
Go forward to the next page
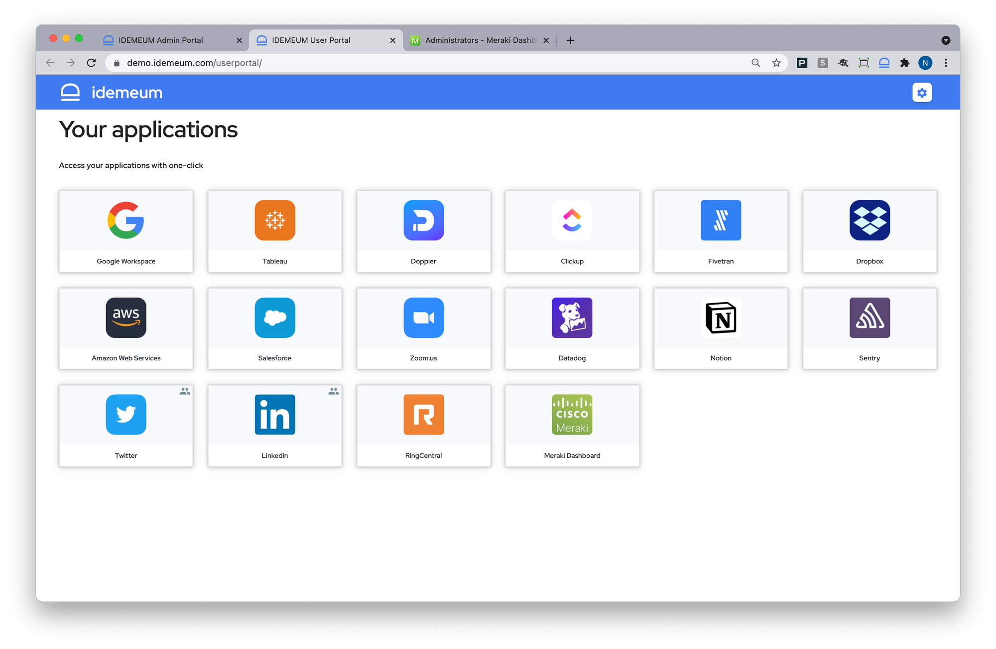point(71,63)
